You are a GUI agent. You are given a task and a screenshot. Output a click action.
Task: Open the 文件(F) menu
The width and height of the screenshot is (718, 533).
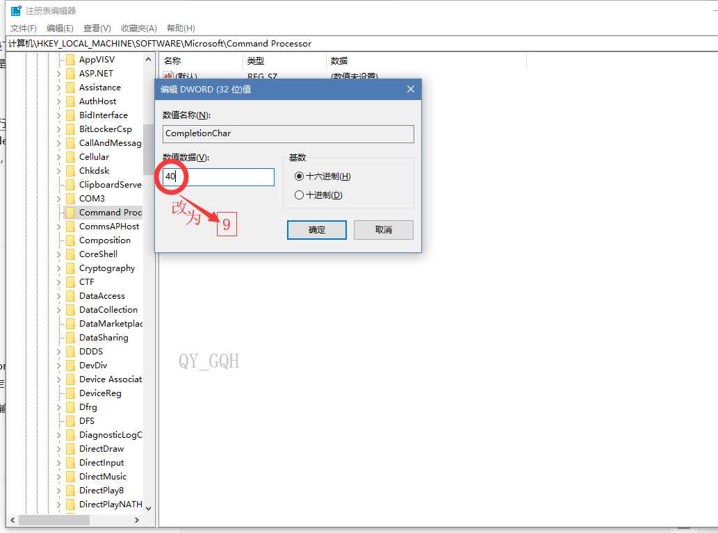[24, 28]
